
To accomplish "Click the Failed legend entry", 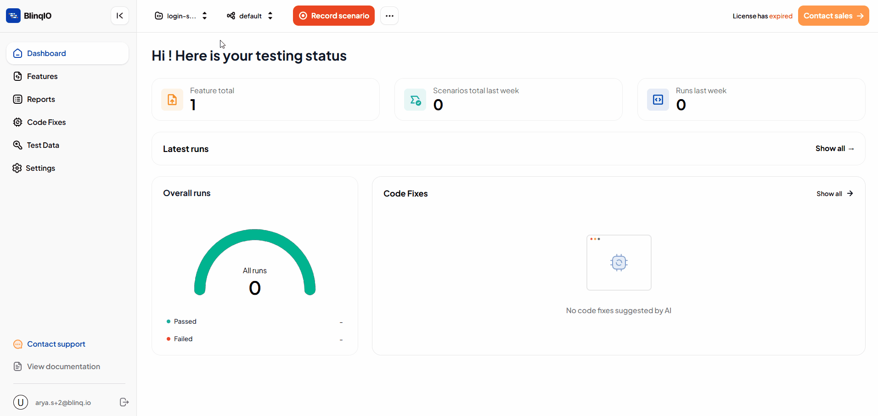I will (x=180, y=339).
